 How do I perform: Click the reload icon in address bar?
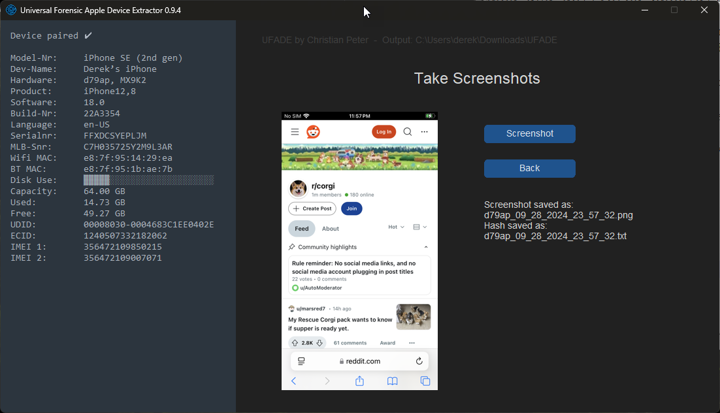(x=419, y=361)
